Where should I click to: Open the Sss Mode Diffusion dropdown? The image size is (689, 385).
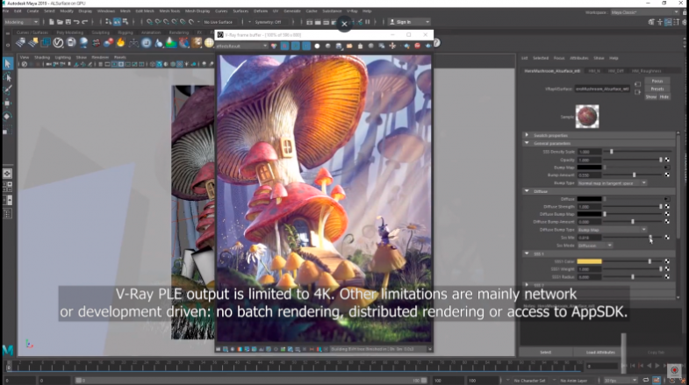tap(594, 246)
